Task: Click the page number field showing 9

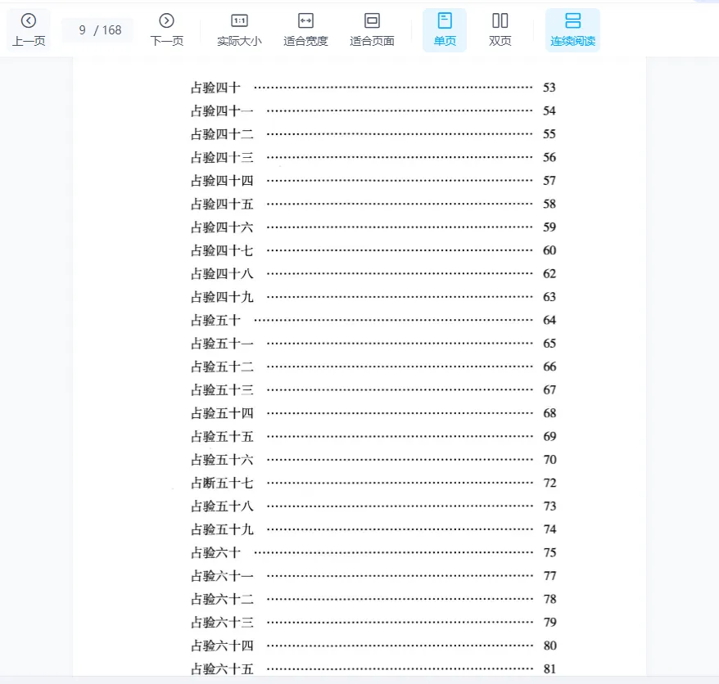Action: click(x=82, y=30)
